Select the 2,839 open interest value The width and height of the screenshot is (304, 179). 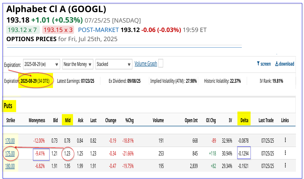194,166
